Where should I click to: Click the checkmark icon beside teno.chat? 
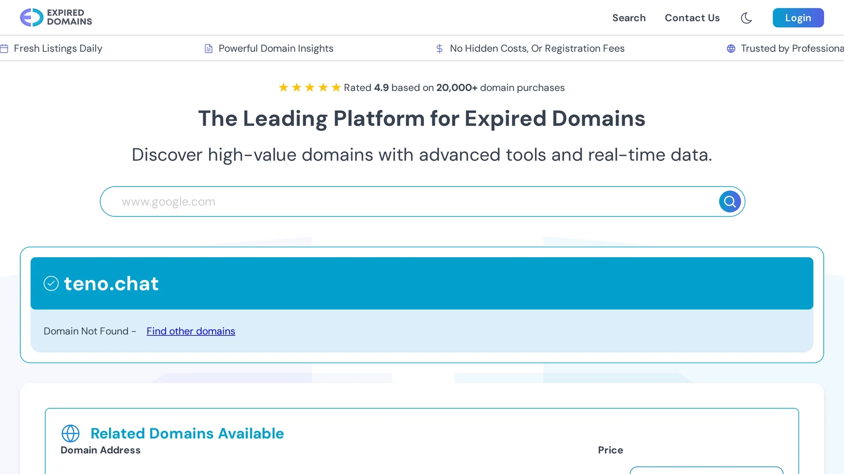pyautogui.click(x=51, y=284)
